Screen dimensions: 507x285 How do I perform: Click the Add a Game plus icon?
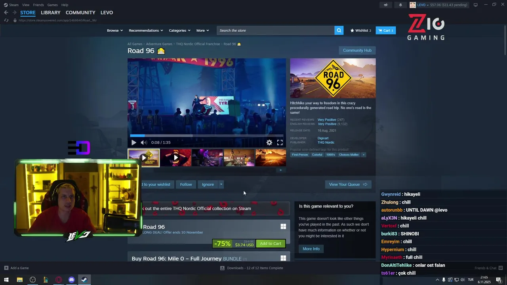click(6, 268)
